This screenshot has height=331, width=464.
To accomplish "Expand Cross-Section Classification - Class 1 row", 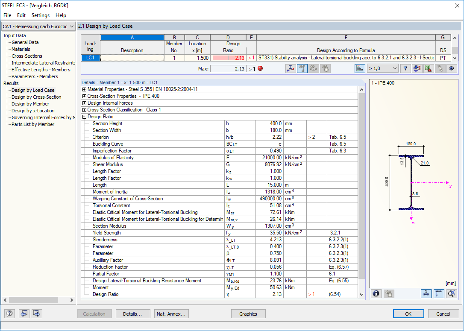I will 84,110.
